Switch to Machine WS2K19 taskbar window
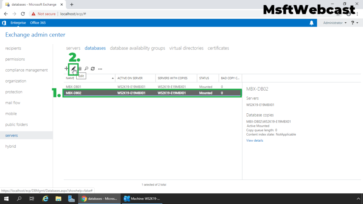Image resolution: width=363 pixels, height=204 pixels. coord(142,199)
